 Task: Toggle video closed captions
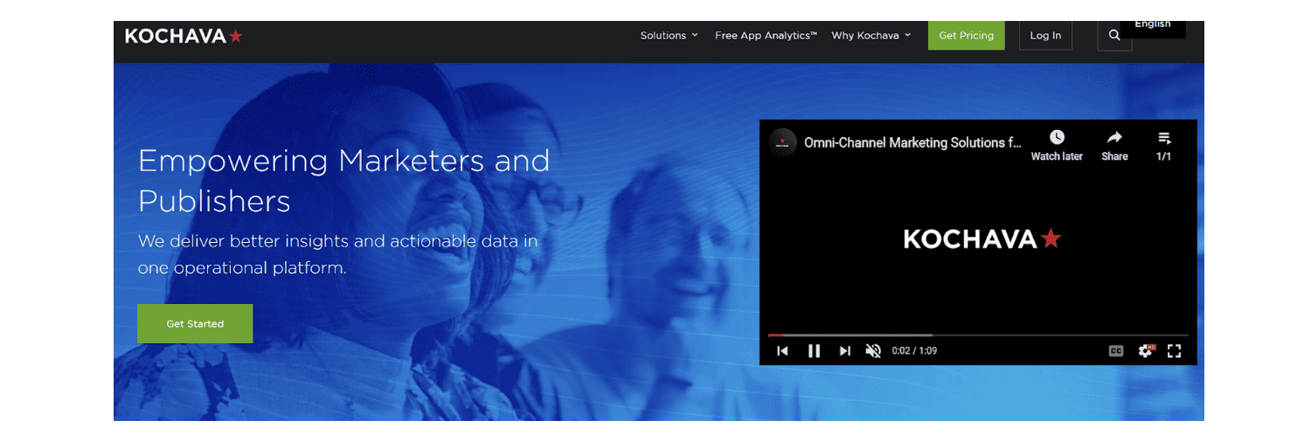pos(1116,350)
